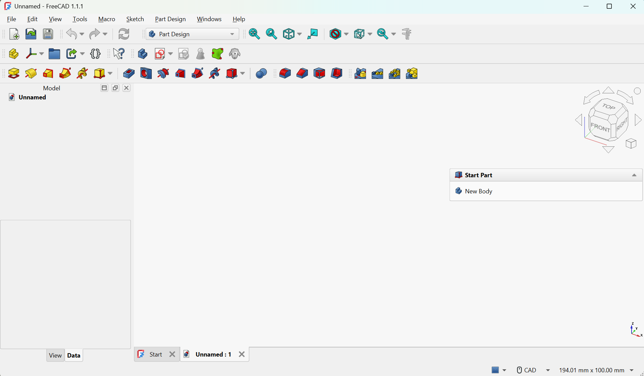
Task: Open the CAD navigation style selector
Action: pos(533,370)
